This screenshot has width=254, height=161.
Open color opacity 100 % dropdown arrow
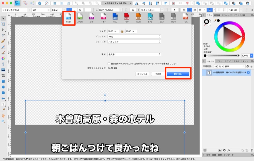coord(251,56)
